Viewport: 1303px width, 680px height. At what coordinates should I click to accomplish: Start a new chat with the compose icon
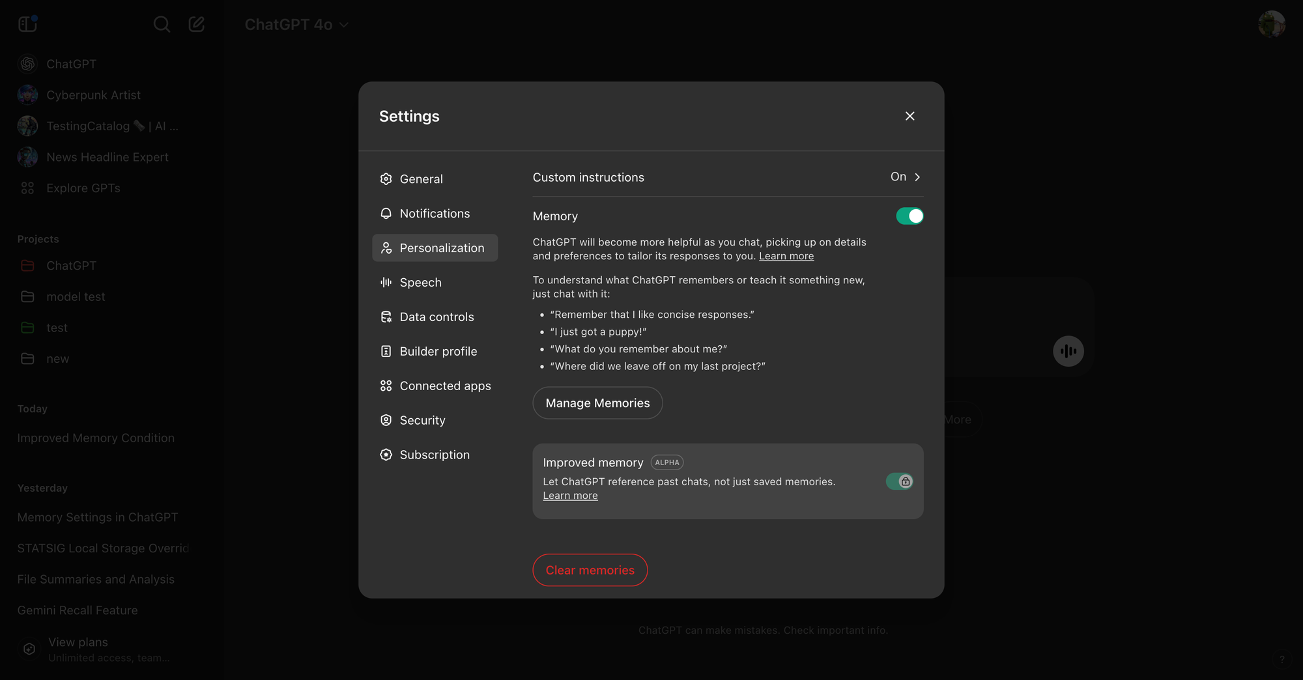[196, 23]
